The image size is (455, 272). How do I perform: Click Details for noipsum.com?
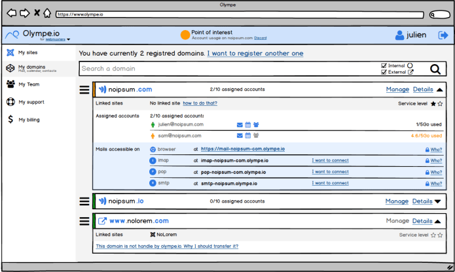(423, 90)
